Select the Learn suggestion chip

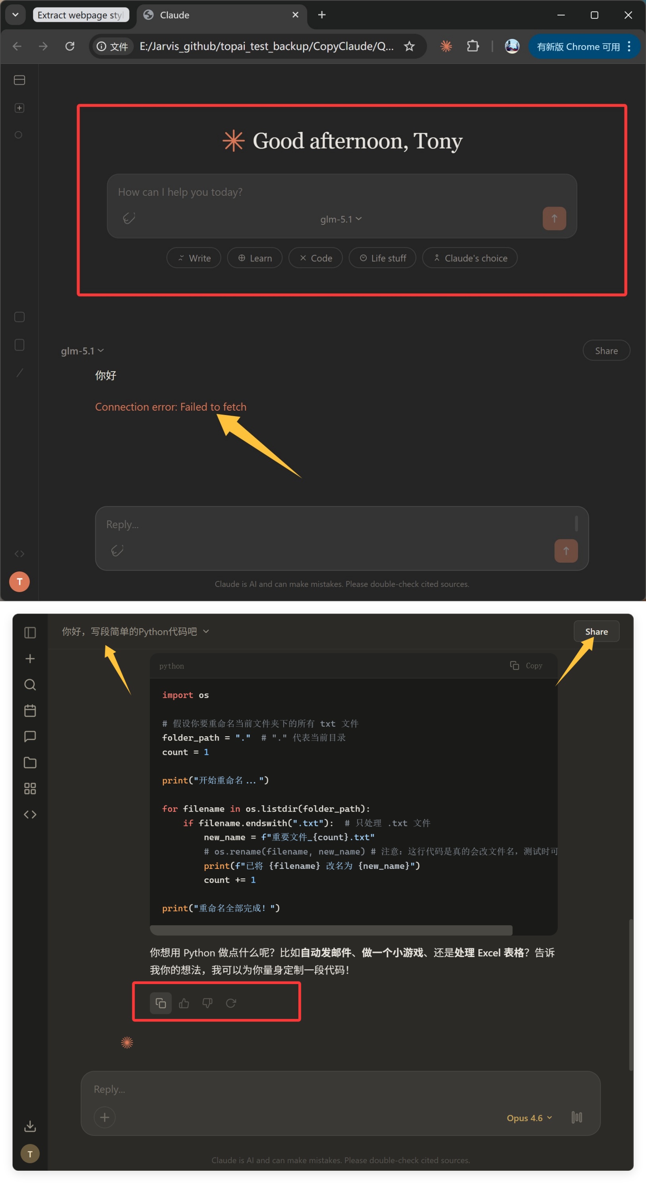click(255, 258)
